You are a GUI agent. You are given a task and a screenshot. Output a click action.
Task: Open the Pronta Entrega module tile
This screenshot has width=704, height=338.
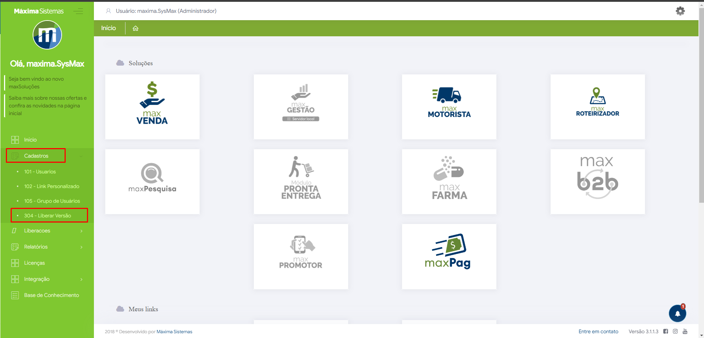pos(301,181)
